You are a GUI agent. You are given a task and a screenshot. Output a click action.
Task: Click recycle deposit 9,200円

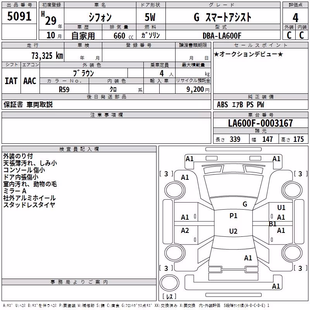[198, 90]
